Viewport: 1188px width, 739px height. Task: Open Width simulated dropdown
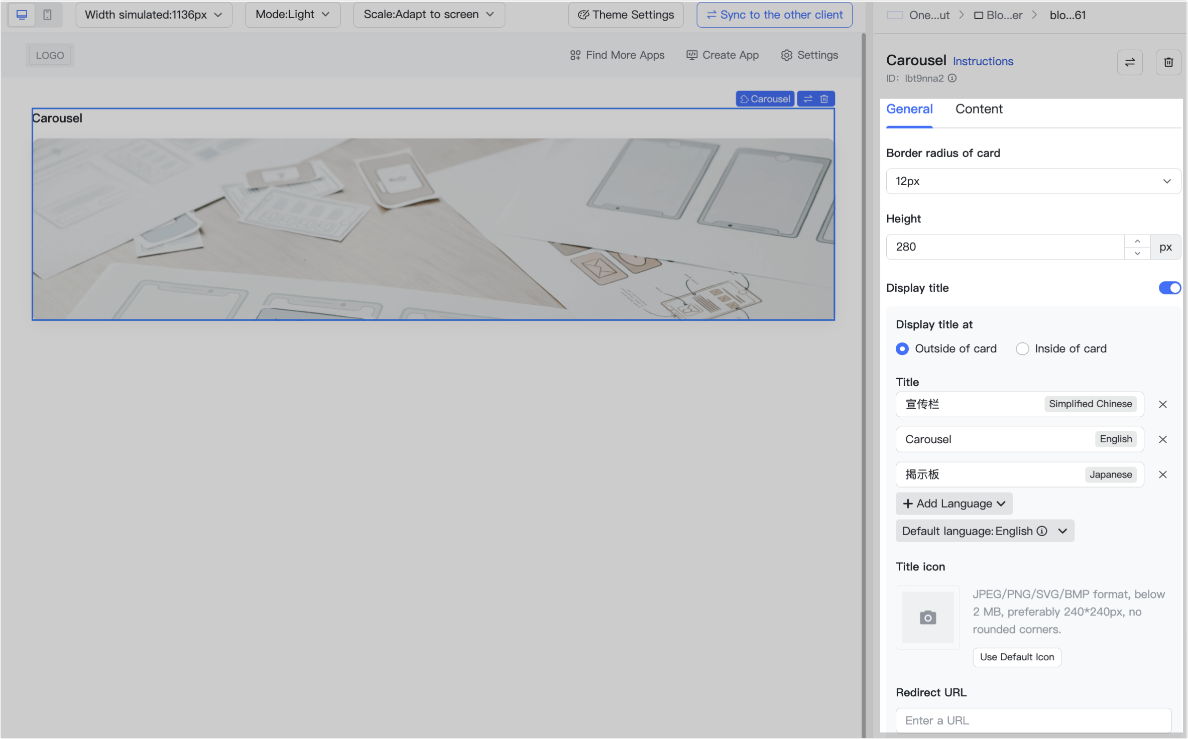(153, 15)
